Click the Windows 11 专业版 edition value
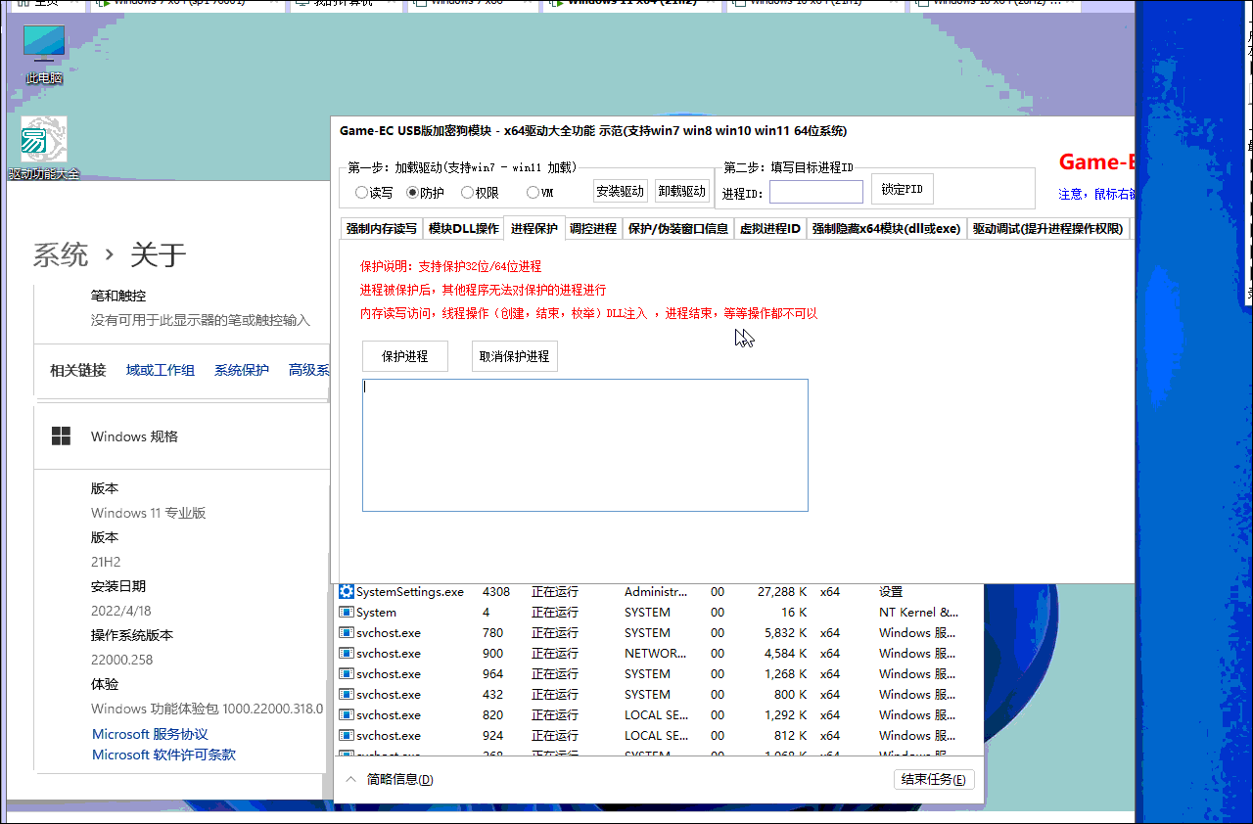The height and width of the screenshot is (824, 1253). (149, 513)
